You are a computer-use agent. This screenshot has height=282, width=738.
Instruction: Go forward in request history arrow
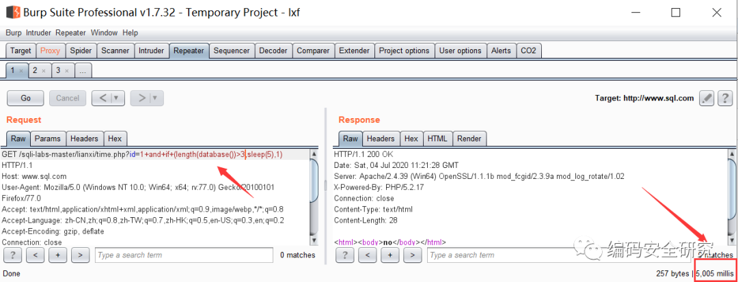coord(140,98)
